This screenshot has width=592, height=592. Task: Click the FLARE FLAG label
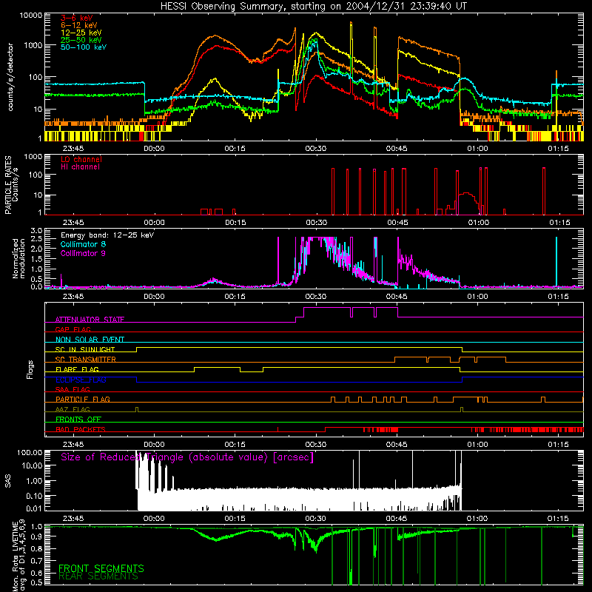coord(77,369)
